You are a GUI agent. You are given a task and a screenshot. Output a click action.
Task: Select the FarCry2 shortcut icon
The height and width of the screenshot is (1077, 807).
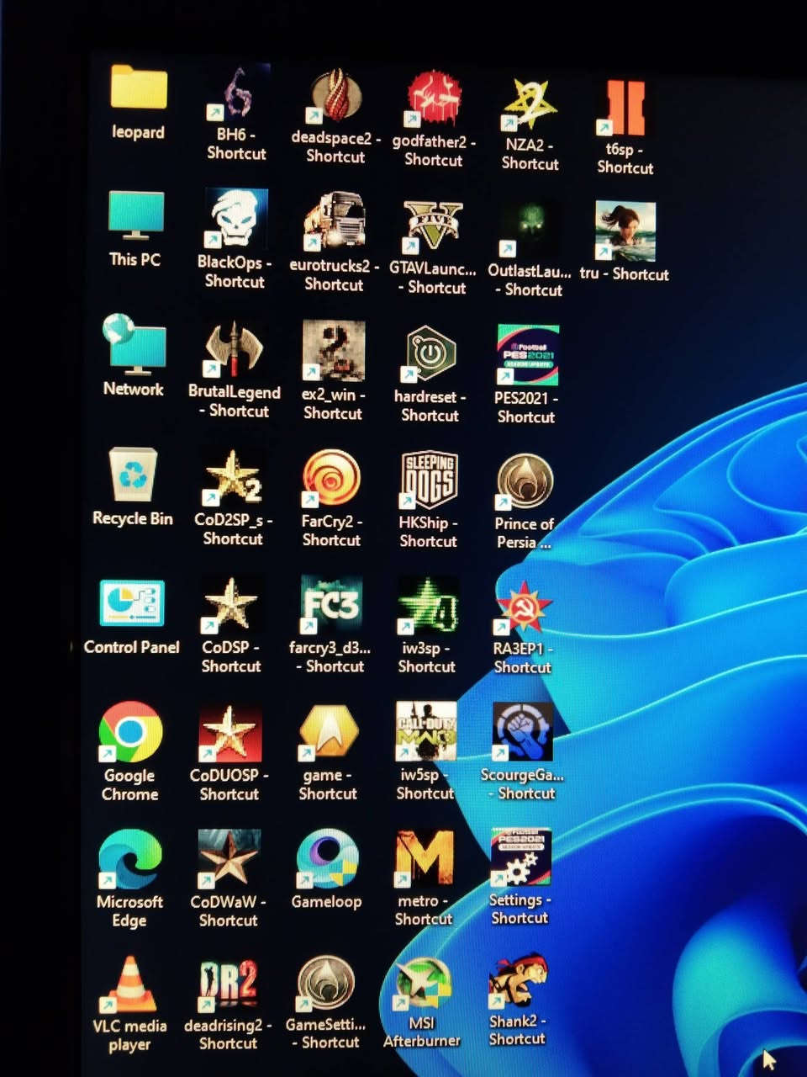331,479
